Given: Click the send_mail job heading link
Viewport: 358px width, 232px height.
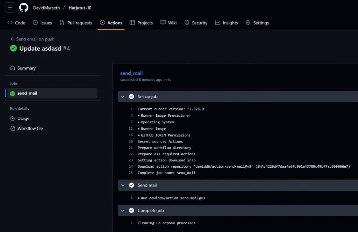Looking at the screenshot, I should (131, 73).
